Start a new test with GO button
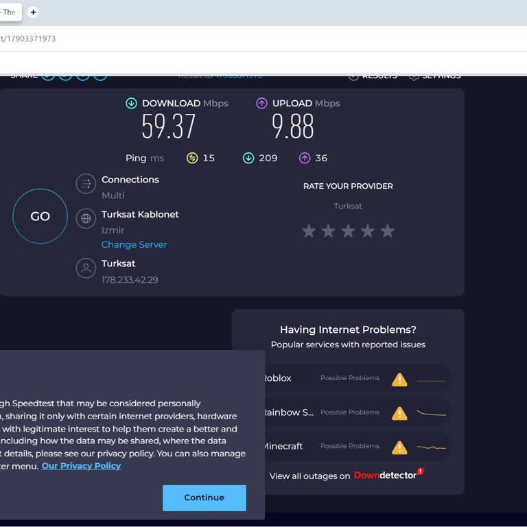This screenshot has width=527, height=527. coord(40,216)
